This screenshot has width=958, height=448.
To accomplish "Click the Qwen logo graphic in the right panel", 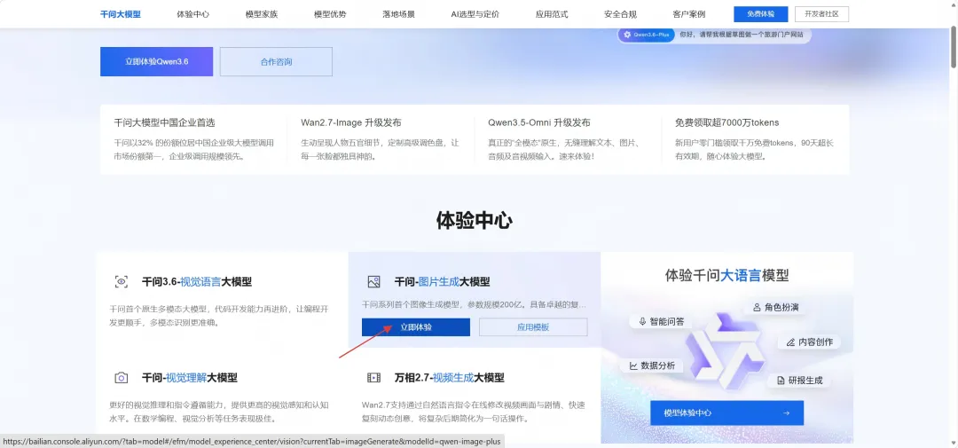I will [726, 350].
